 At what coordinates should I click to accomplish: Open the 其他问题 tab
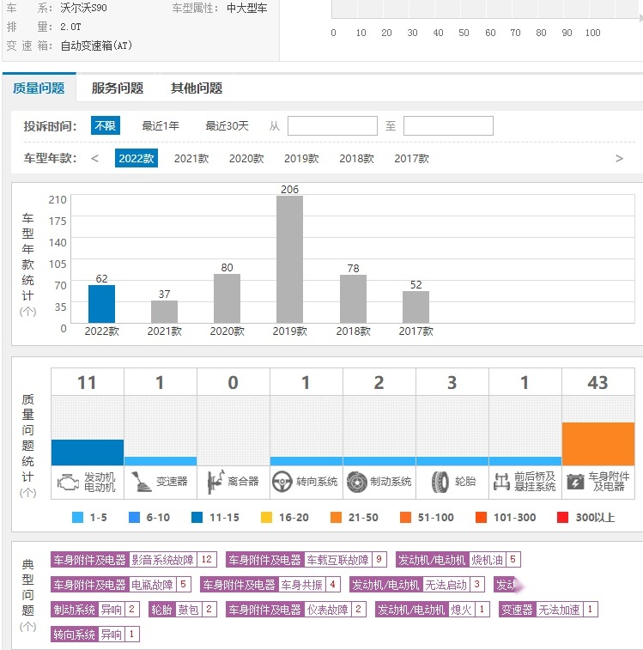pos(197,88)
